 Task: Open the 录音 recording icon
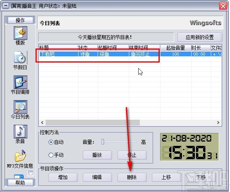pyautogui.click(x=20, y=131)
